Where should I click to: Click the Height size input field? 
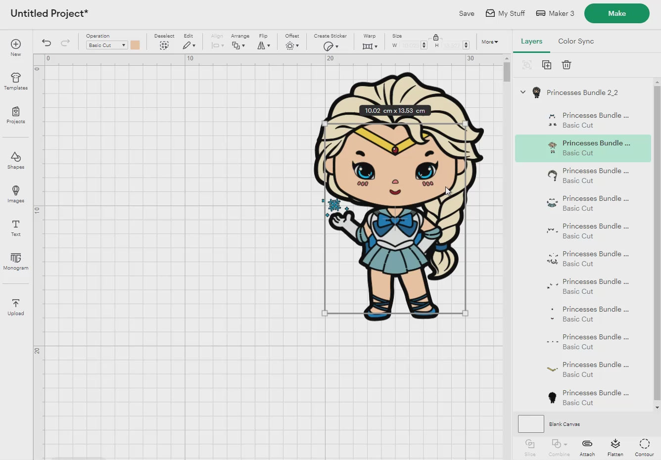tap(452, 45)
